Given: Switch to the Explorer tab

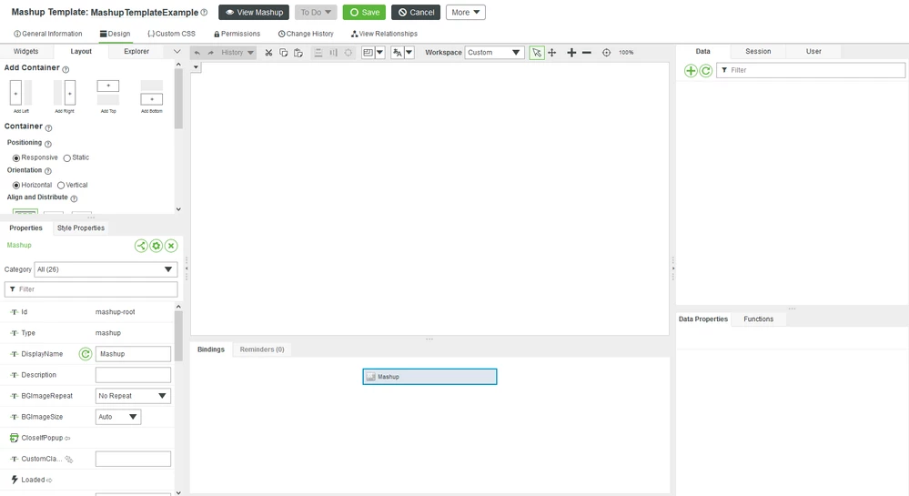Looking at the screenshot, I should 136,51.
